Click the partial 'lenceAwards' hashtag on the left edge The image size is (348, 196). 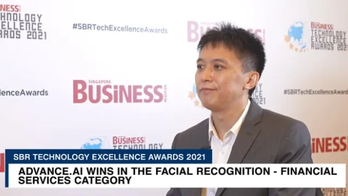(x=24, y=93)
